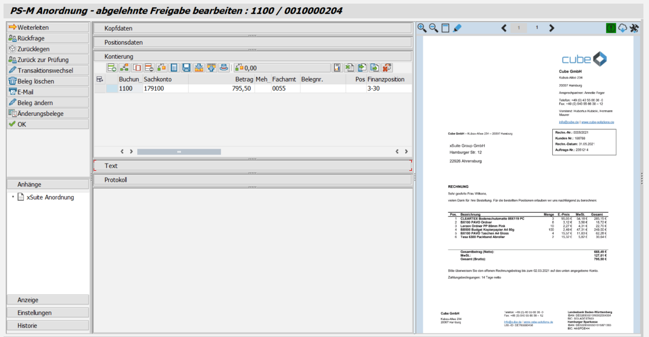The image size is (649, 337).
Task: Export the Kontierung table with the Excel icon
Action: pyautogui.click(x=350, y=67)
